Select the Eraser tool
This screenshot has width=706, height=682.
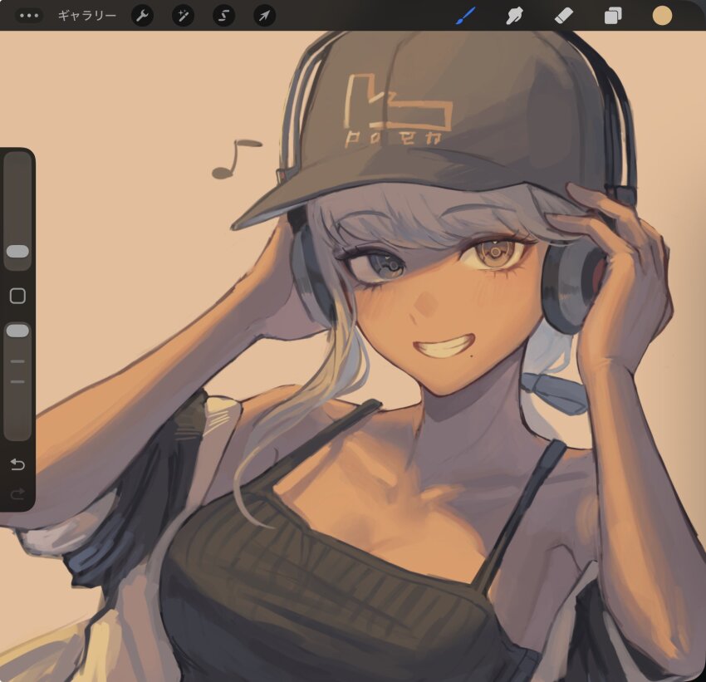pos(564,14)
